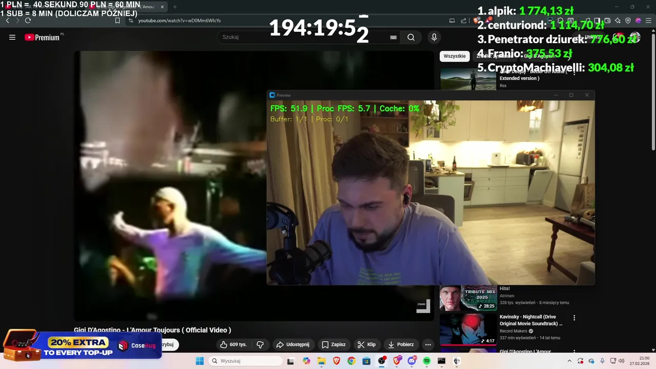Like the video with 609 tys. thumbs up
656x369 pixels.
(233, 344)
